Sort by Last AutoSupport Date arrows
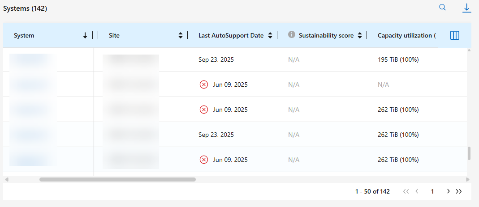 [270, 36]
